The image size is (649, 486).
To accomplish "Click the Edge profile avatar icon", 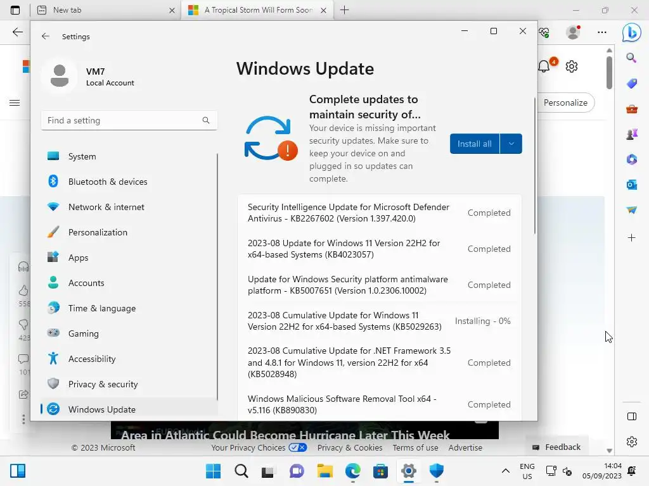I will coord(573,32).
